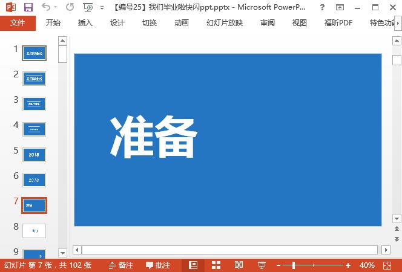Open the 动画 Animations tab
Image resolution: width=402 pixels, height=272 pixels.
coord(181,23)
